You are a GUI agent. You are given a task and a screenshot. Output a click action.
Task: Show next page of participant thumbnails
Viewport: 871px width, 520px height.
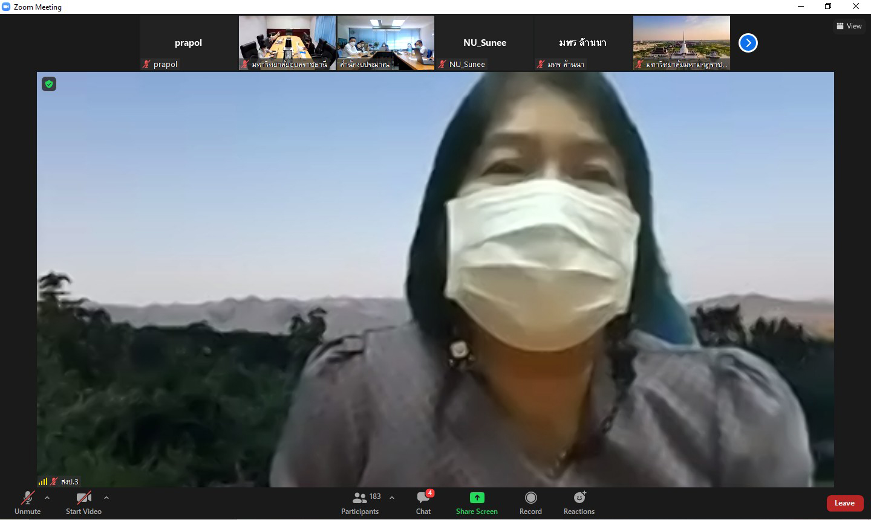[x=748, y=43]
